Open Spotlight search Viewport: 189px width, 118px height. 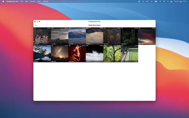click(168, 1)
